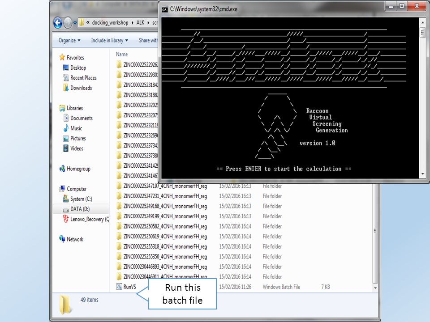Select folder ZINC000225255350_4CNH_monomerFH_reg
The height and width of the screenshot is (322, 430).
pyautogui.click(x=165, y=257)
